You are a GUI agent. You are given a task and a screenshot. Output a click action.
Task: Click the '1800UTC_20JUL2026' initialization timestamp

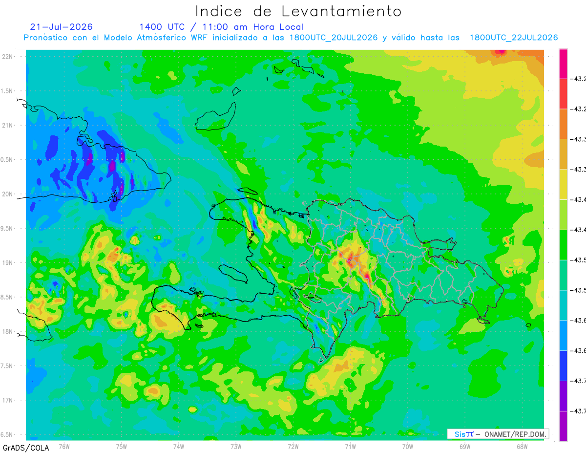point(334,38)
